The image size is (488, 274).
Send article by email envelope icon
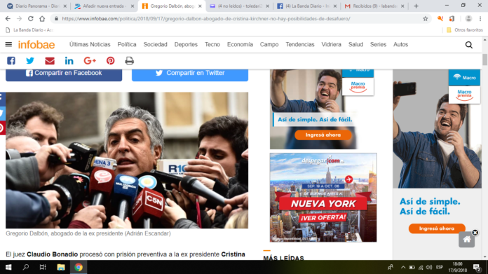[x=50, y=61]
